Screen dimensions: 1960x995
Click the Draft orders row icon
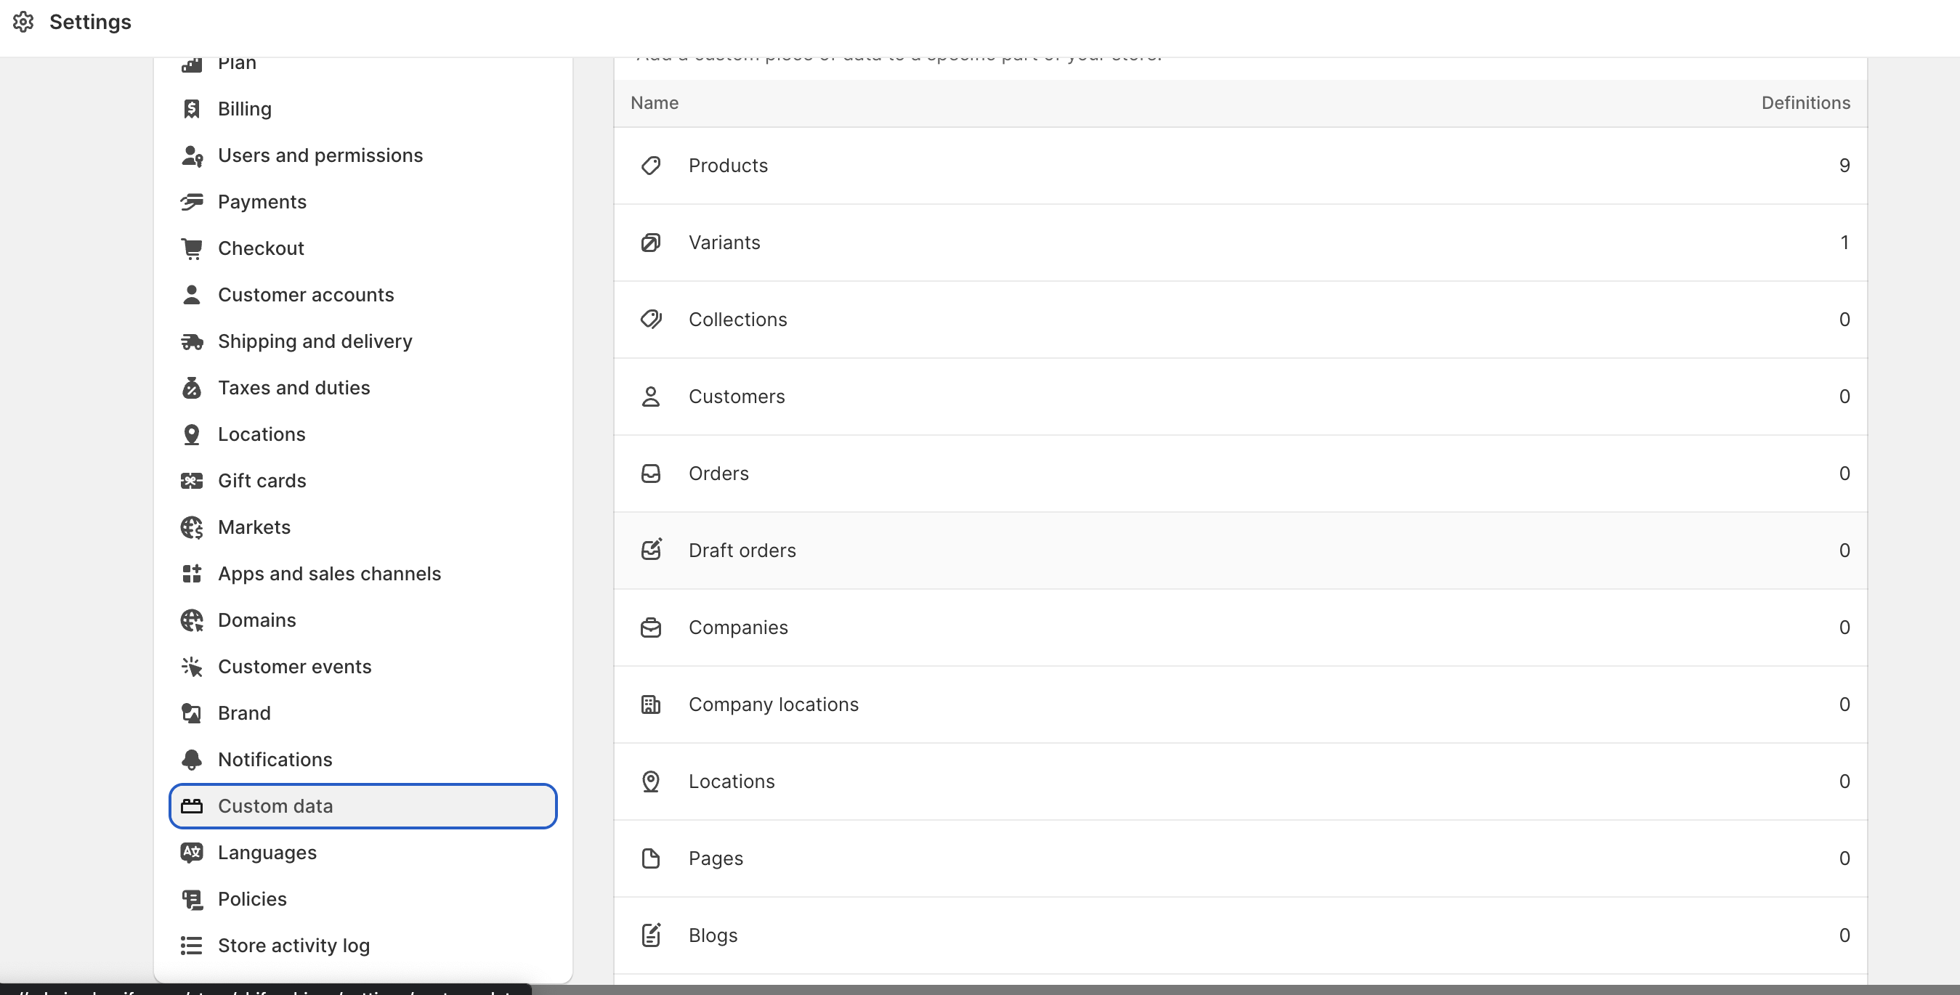pos(650,550)
